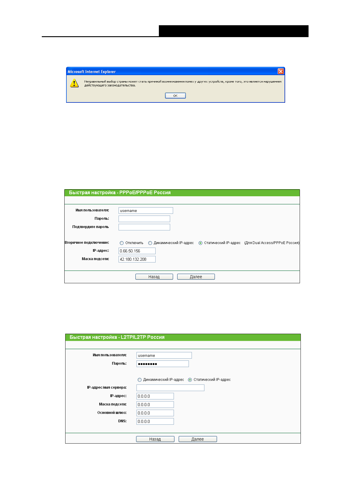Focus the PPPoE password field
Viewport: 353px width, 500px height.
[x=144, y=219]
